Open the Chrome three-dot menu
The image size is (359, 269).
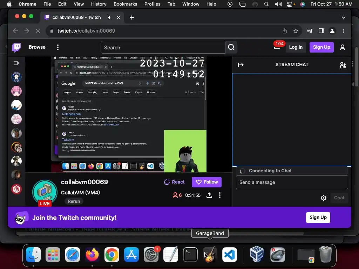click(x=344, y=31)
